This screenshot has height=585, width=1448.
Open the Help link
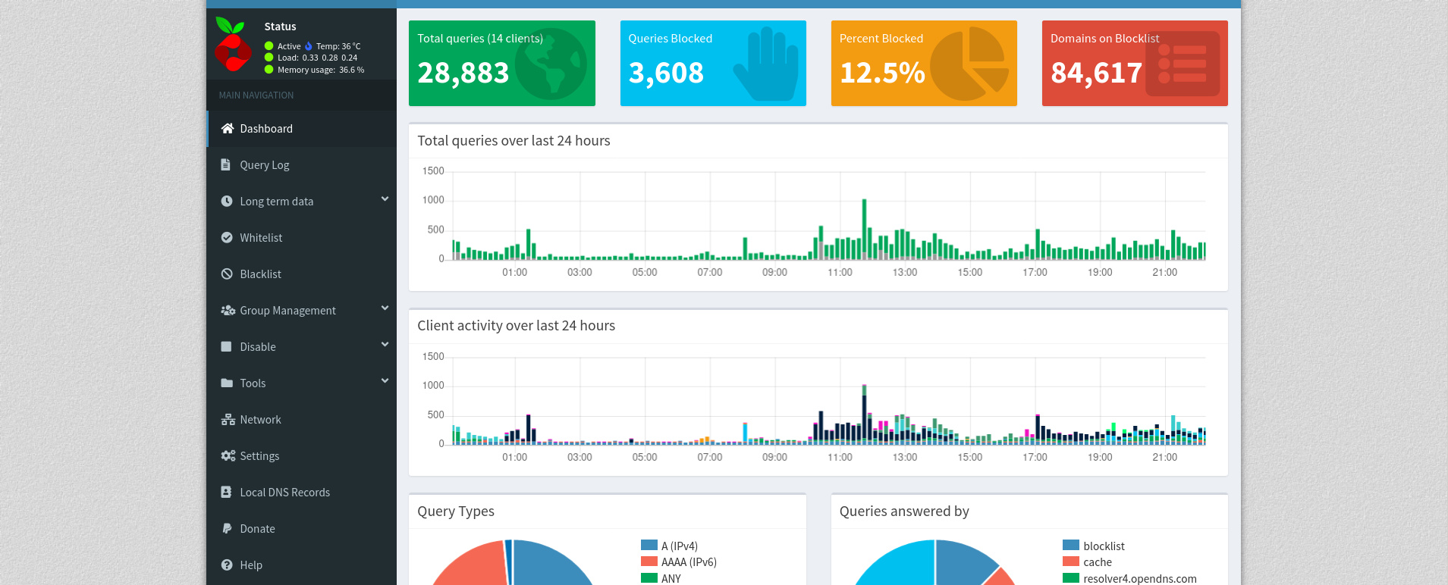click(302, 565)
